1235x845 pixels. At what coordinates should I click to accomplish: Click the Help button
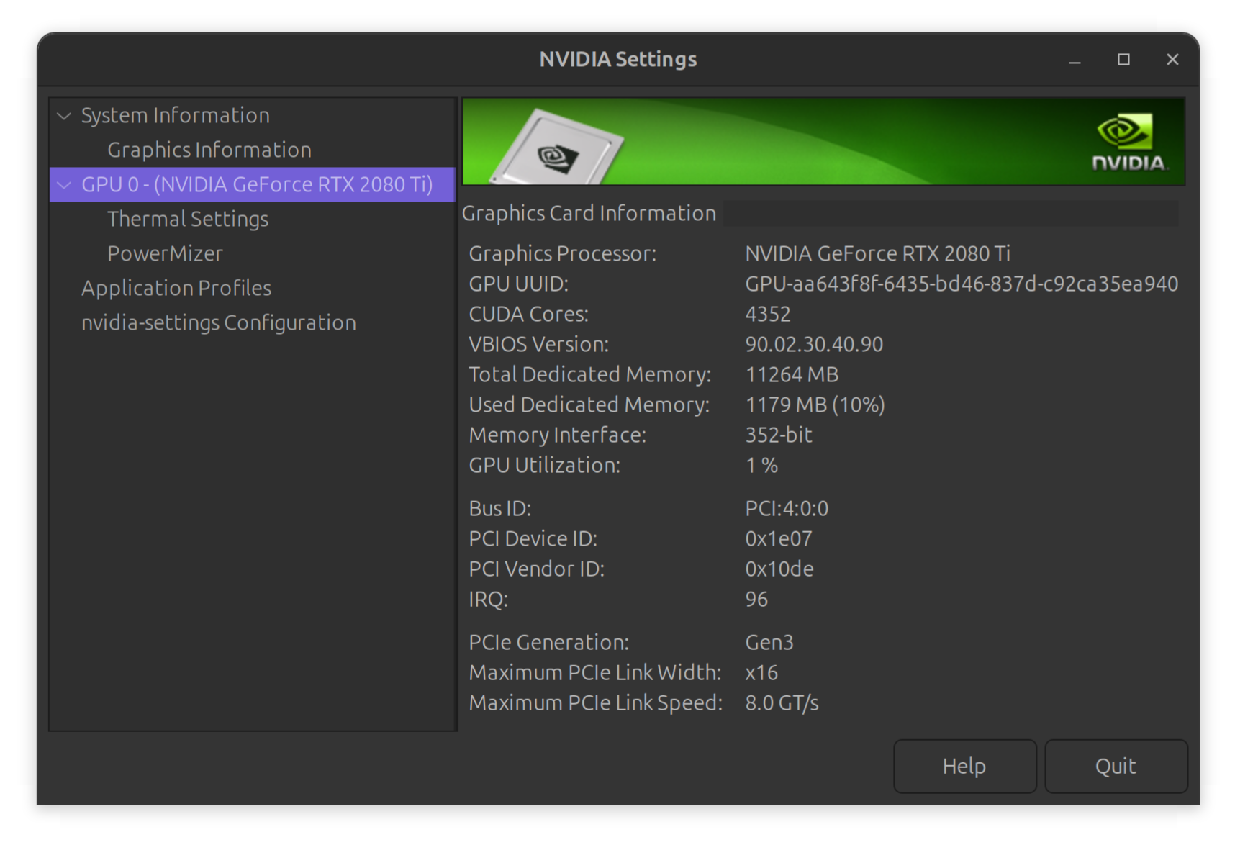click(964, 766)
